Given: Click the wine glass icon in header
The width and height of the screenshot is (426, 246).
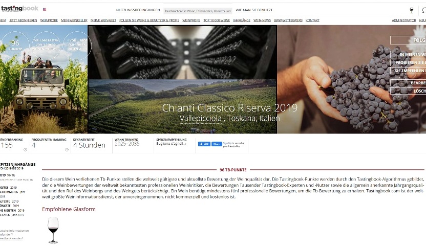Looking at the screenshot, I should [411, 10].
